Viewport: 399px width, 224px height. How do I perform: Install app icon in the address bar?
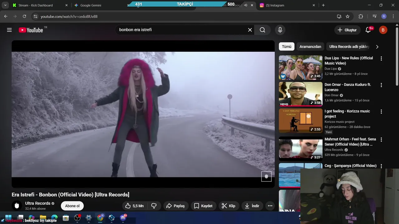[339, 16]
